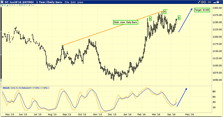Click the Delayed data indicator dot

31,88
